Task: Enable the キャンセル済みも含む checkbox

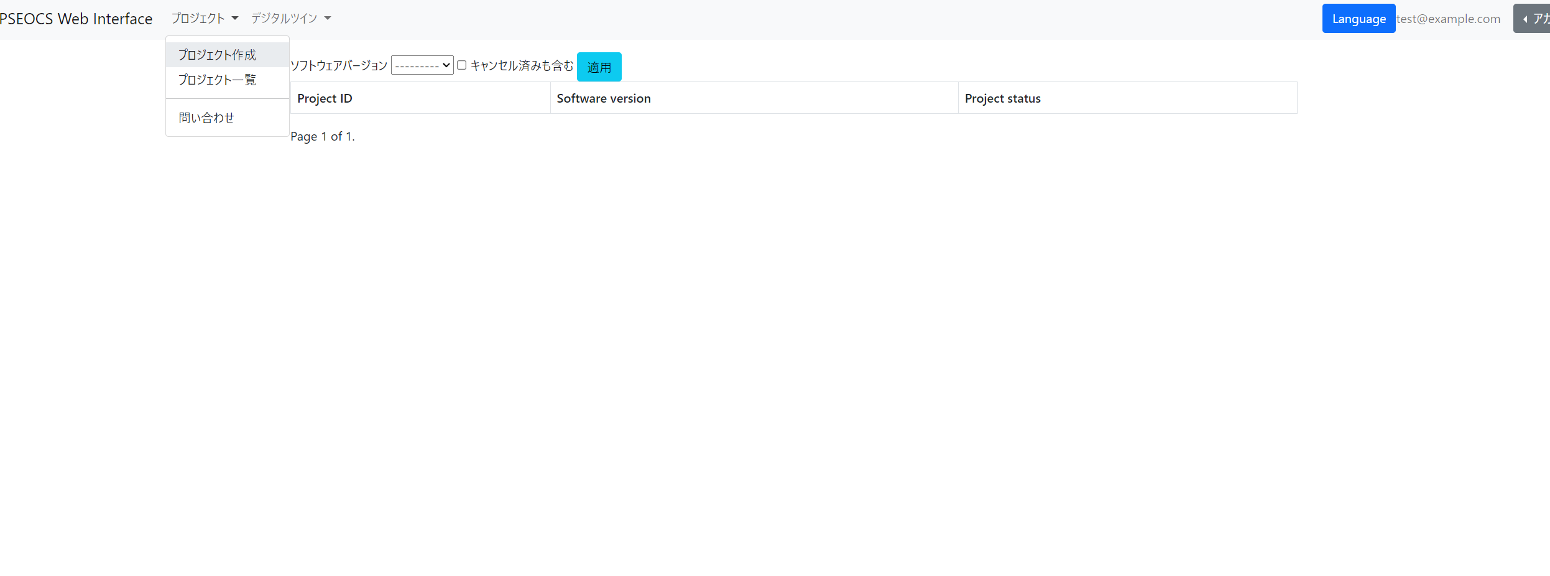Action: coord(462,65)
